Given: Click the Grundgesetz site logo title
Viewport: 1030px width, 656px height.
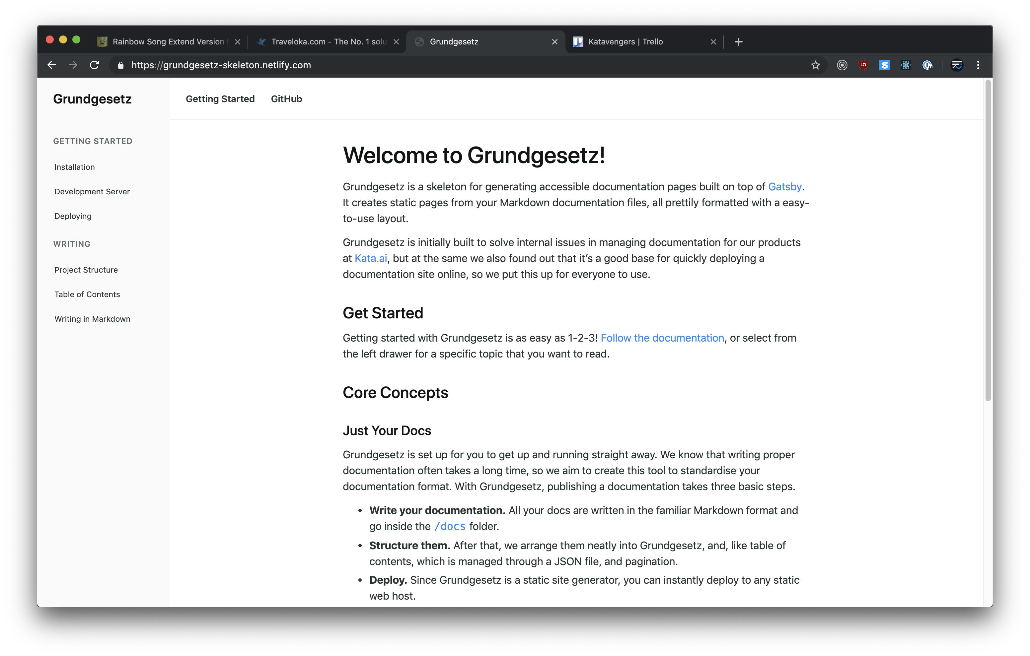Looking at the screenshot, I should [x=92, y=99].
